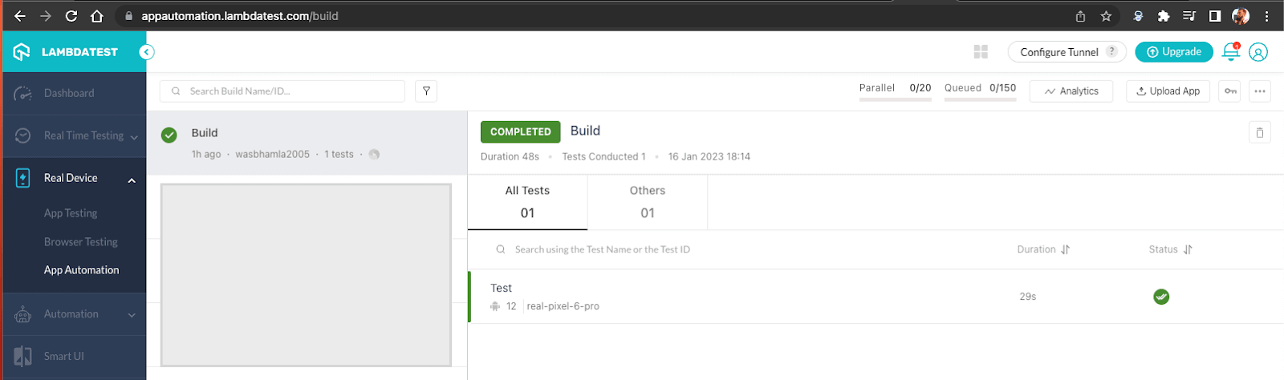
Task: Click the Search Build Name/ID field
Action: pos(289,91)
